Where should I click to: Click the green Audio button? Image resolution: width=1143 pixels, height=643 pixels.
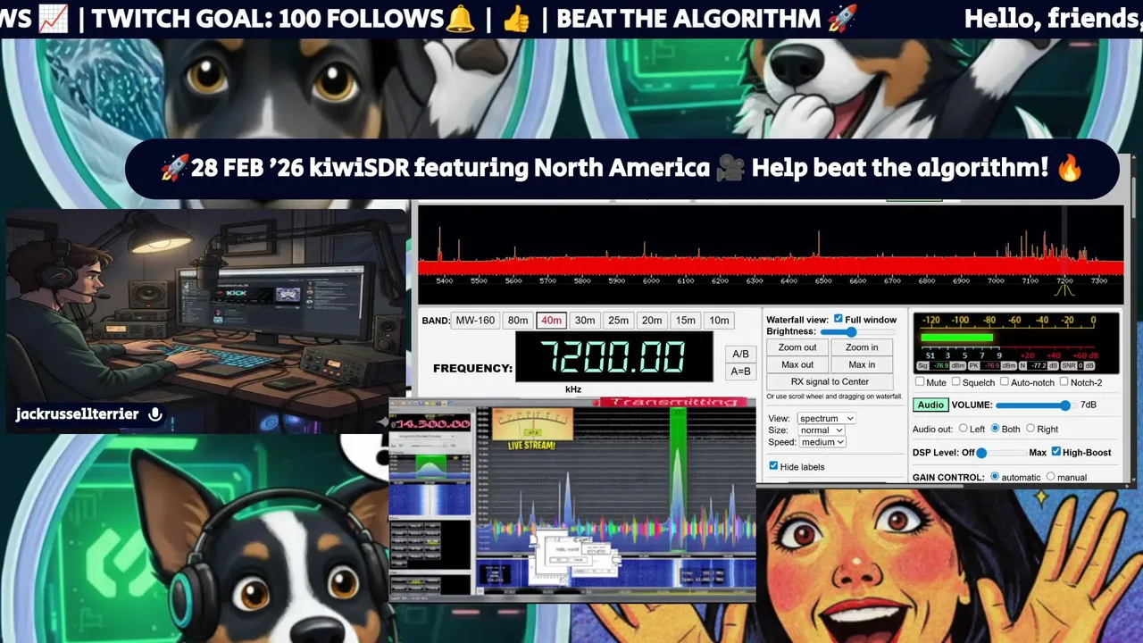pyautogui.click(x=930, y=405)
